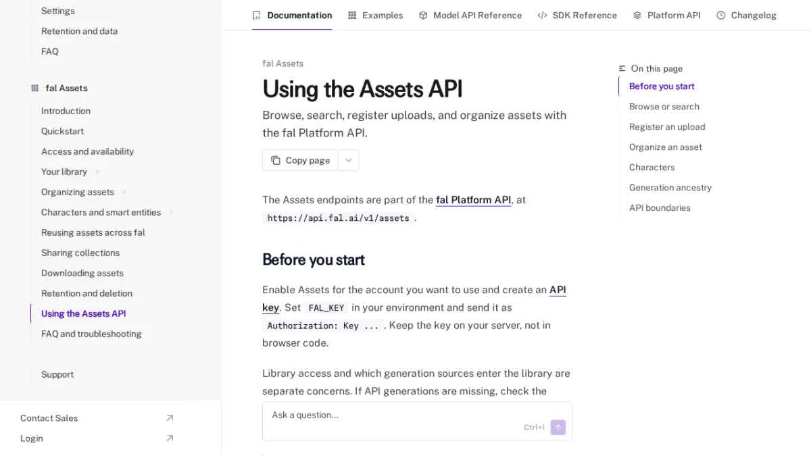This screenshot has height=456, width=811.
Task: Open the fal Platform API link
Action: [473, 200]
